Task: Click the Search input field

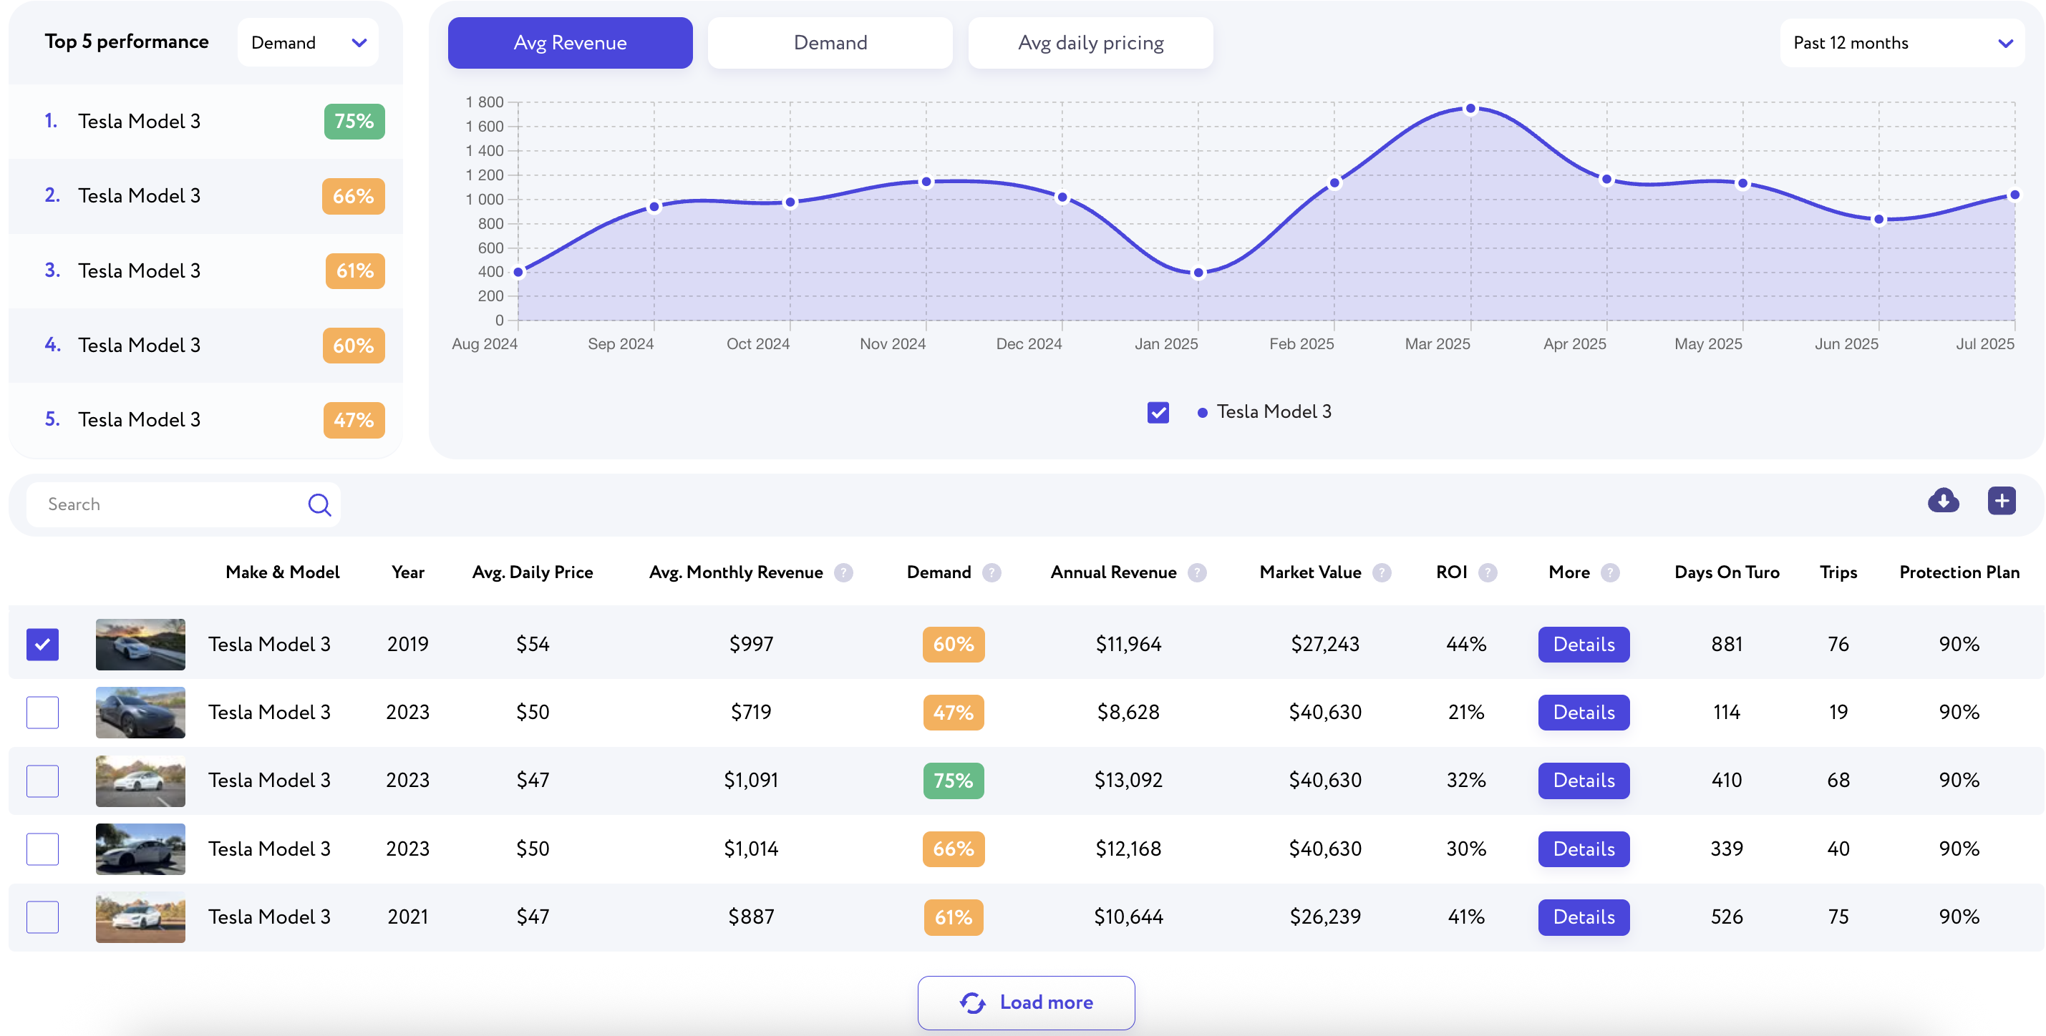Action: point(183,504)
